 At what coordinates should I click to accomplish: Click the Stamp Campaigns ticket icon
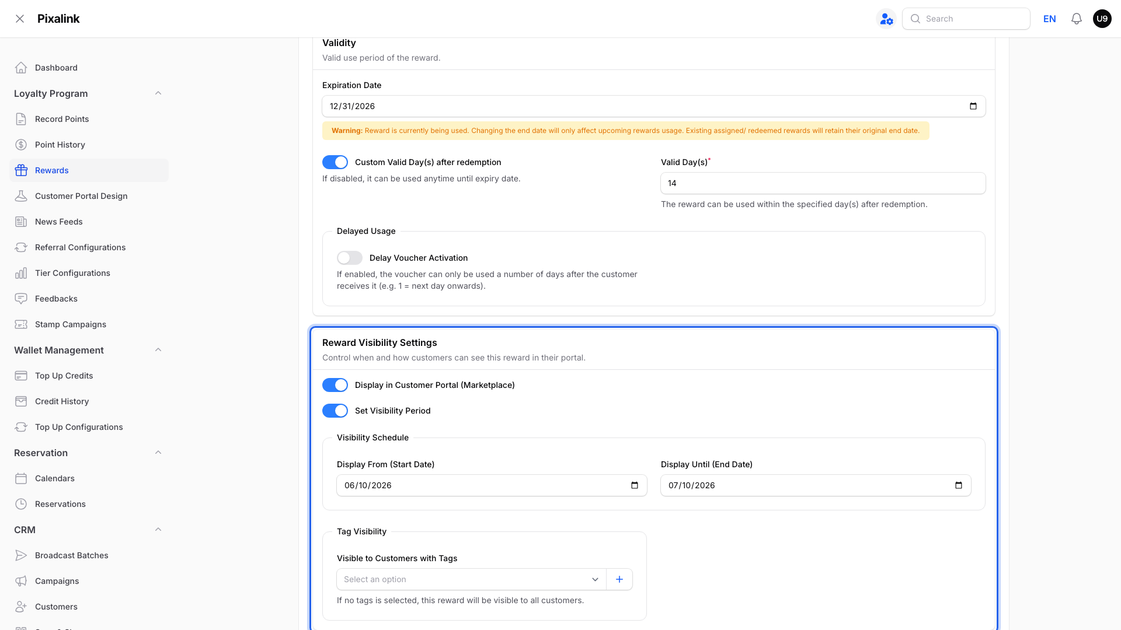click(21, 324)
